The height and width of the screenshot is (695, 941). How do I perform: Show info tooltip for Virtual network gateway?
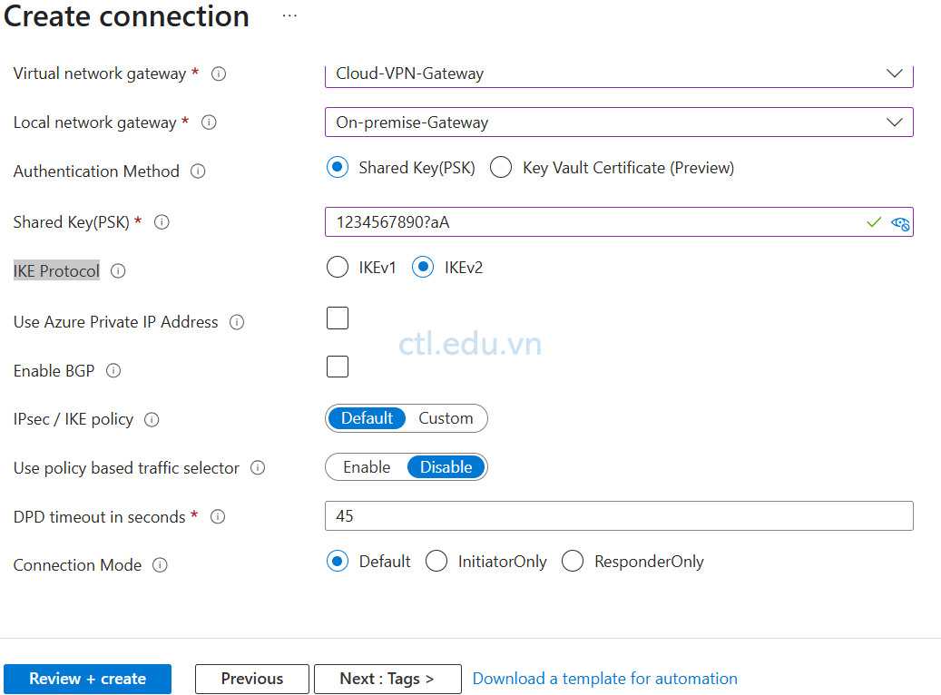pyautogui.click(x=219, y=73)
